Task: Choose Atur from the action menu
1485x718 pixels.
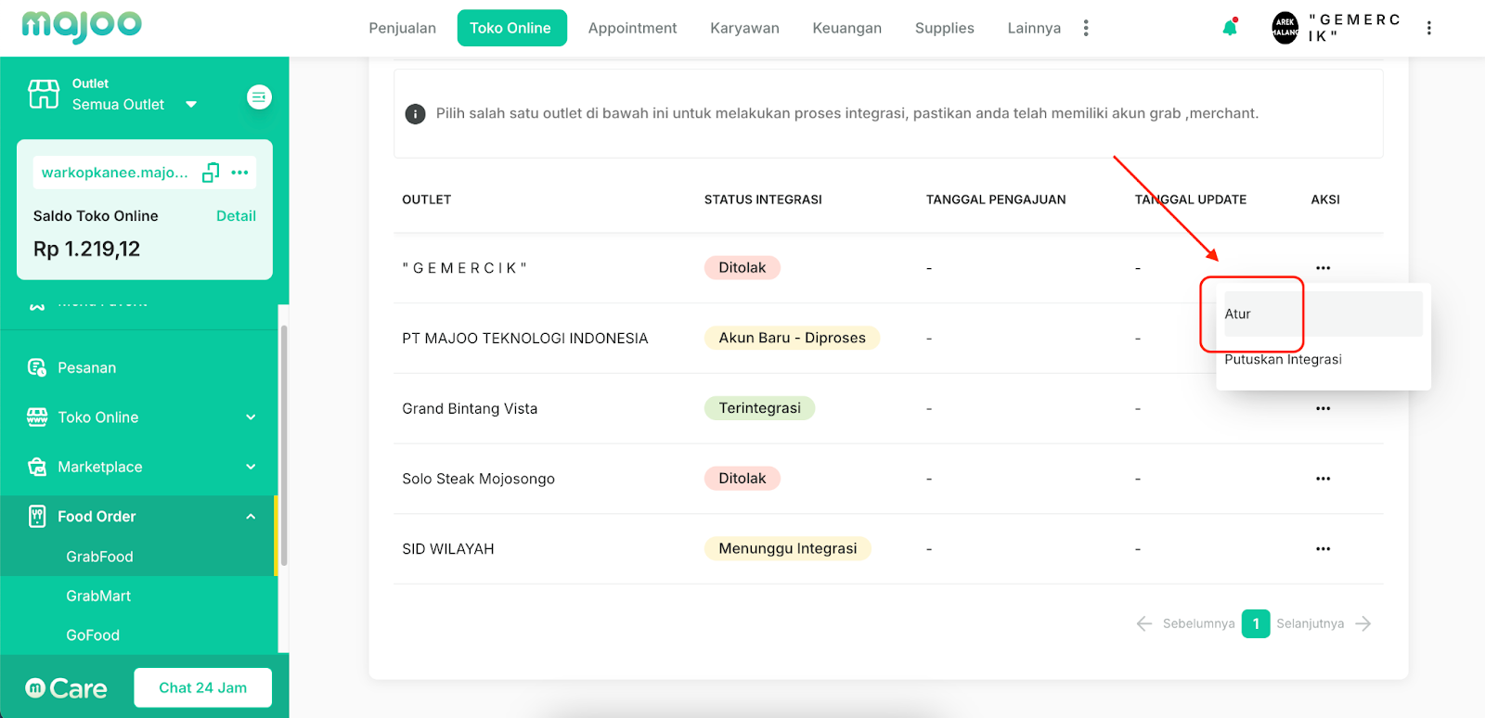Action: [1324, 314]
